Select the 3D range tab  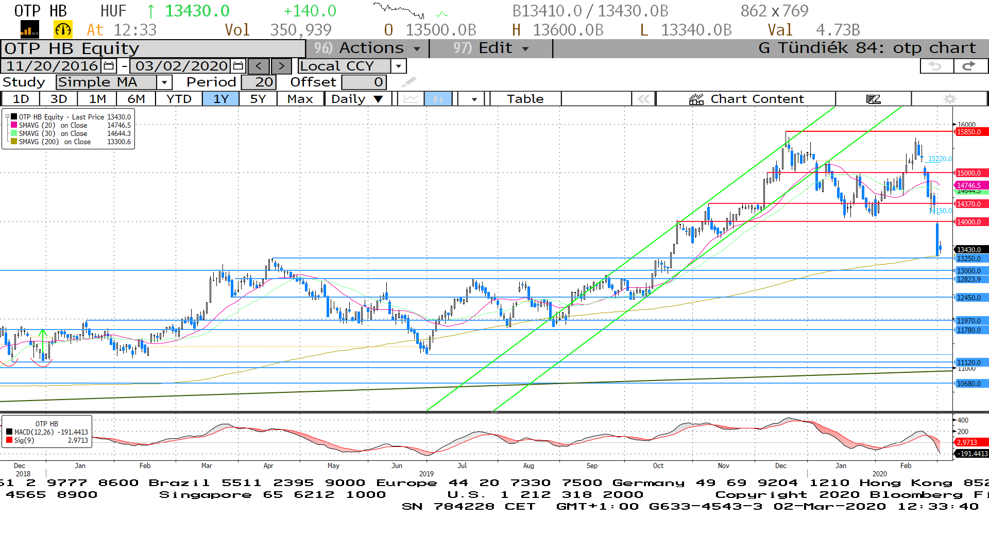click(59, 99)
